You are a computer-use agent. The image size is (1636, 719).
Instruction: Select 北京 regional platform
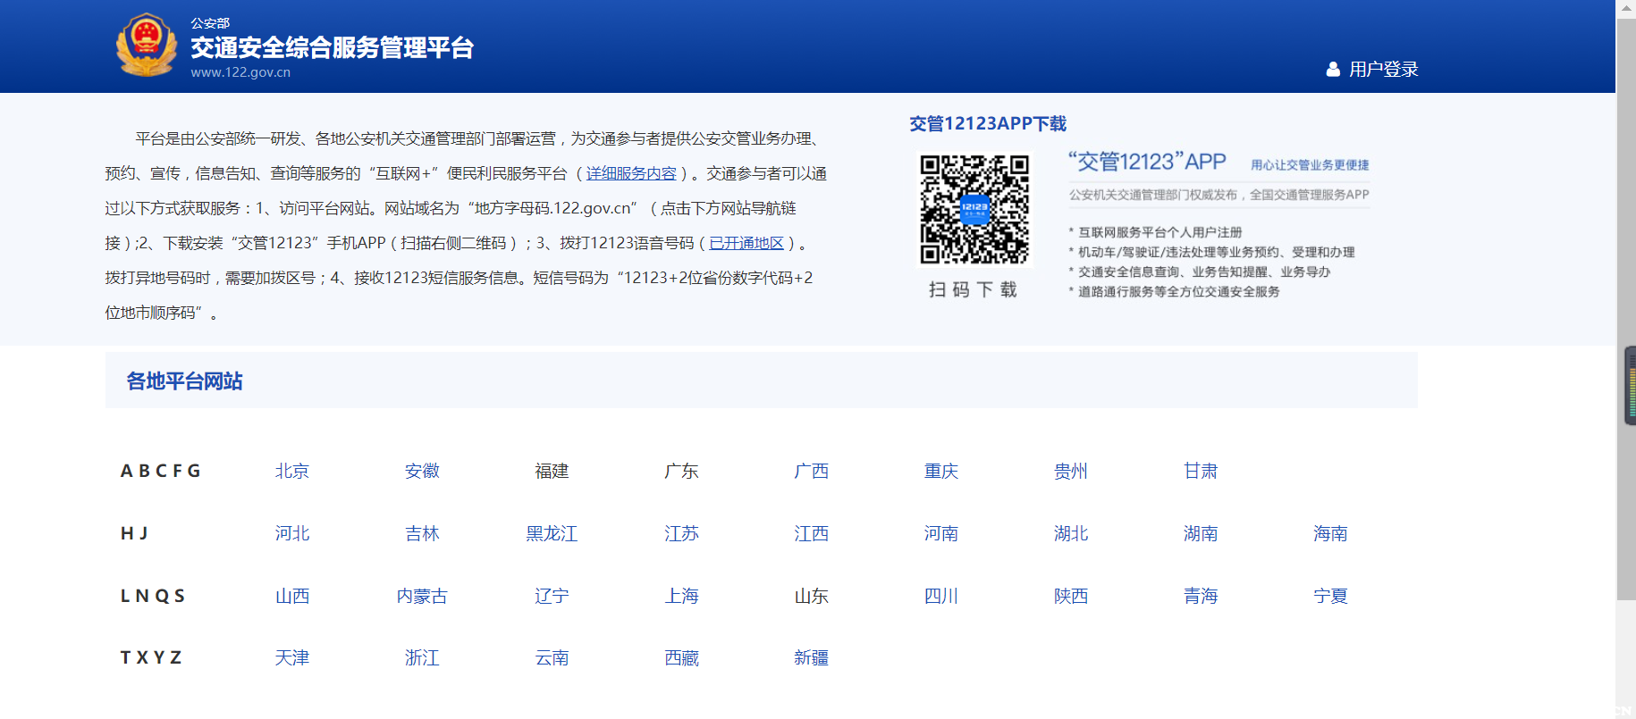point(292,471)
